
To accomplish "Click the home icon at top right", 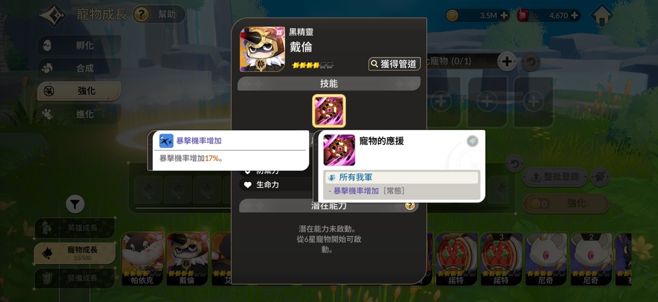I will (602, 15).
